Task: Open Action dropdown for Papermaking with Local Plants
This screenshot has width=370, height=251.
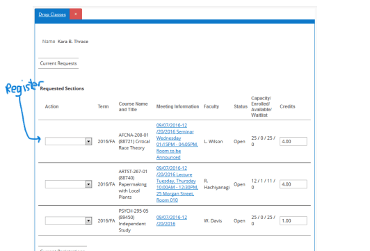Action: pos(68,184)
